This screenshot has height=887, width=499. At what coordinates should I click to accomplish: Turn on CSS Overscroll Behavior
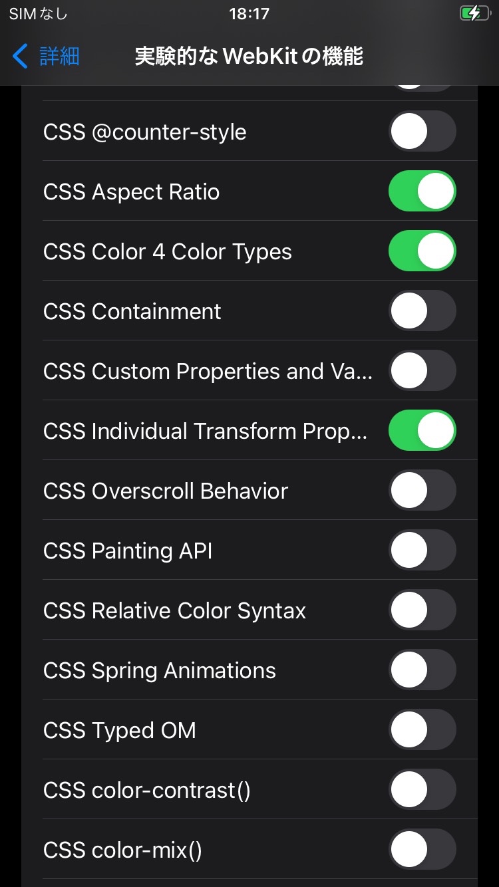click(x=422, y=491)
